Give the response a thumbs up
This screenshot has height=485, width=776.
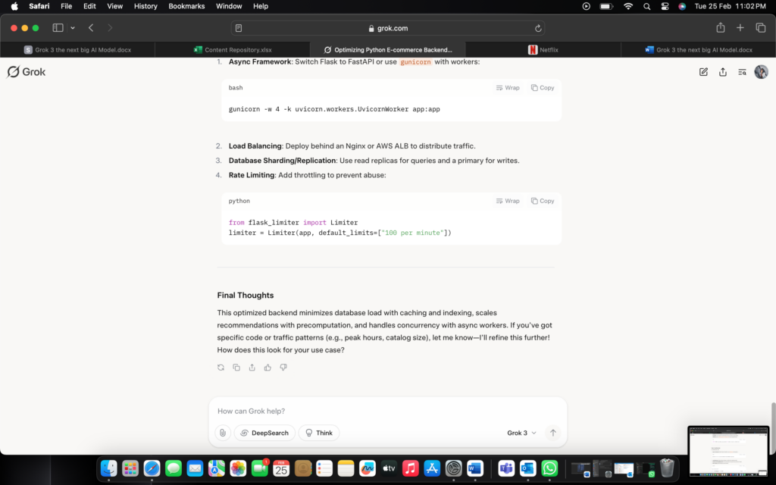tap(268, 368)
